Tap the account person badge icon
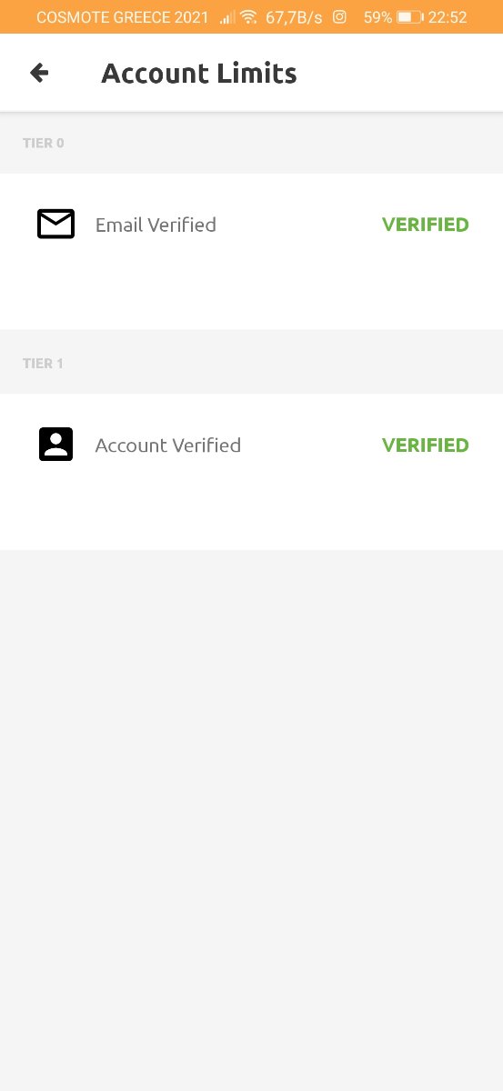The image size is (503, 1091). (55, 445)
